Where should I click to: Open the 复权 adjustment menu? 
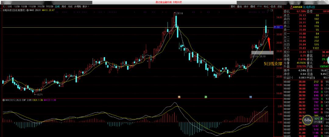(x=233, y=6)
